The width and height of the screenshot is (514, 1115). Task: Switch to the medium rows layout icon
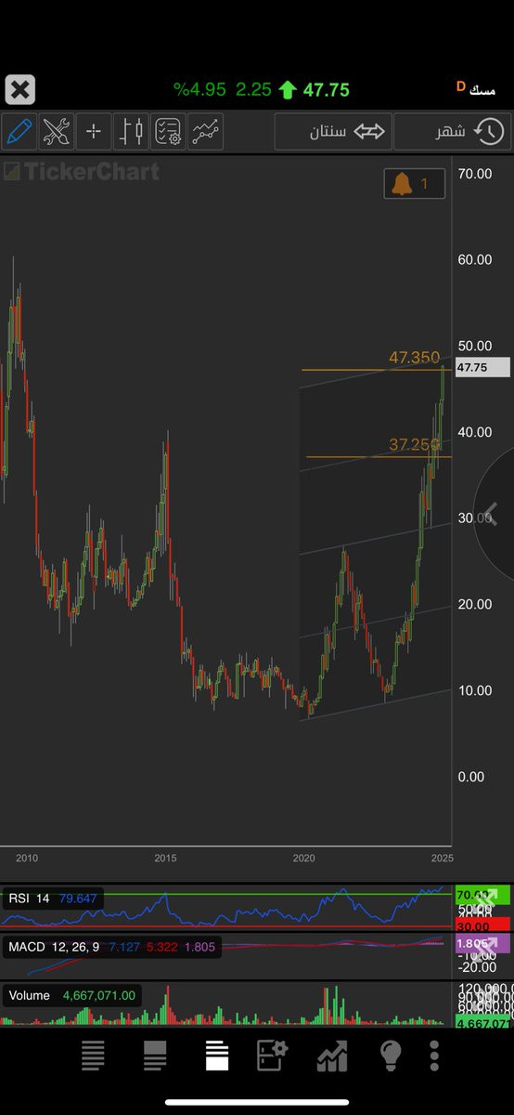[x=155, y=1056]
